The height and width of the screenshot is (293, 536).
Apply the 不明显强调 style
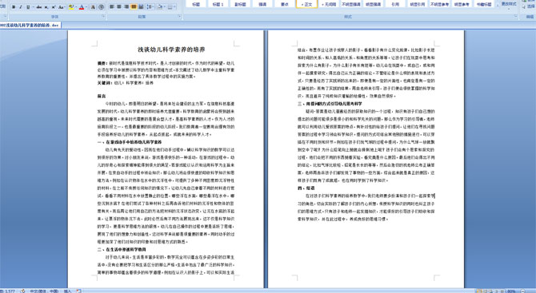click(351, 4)
